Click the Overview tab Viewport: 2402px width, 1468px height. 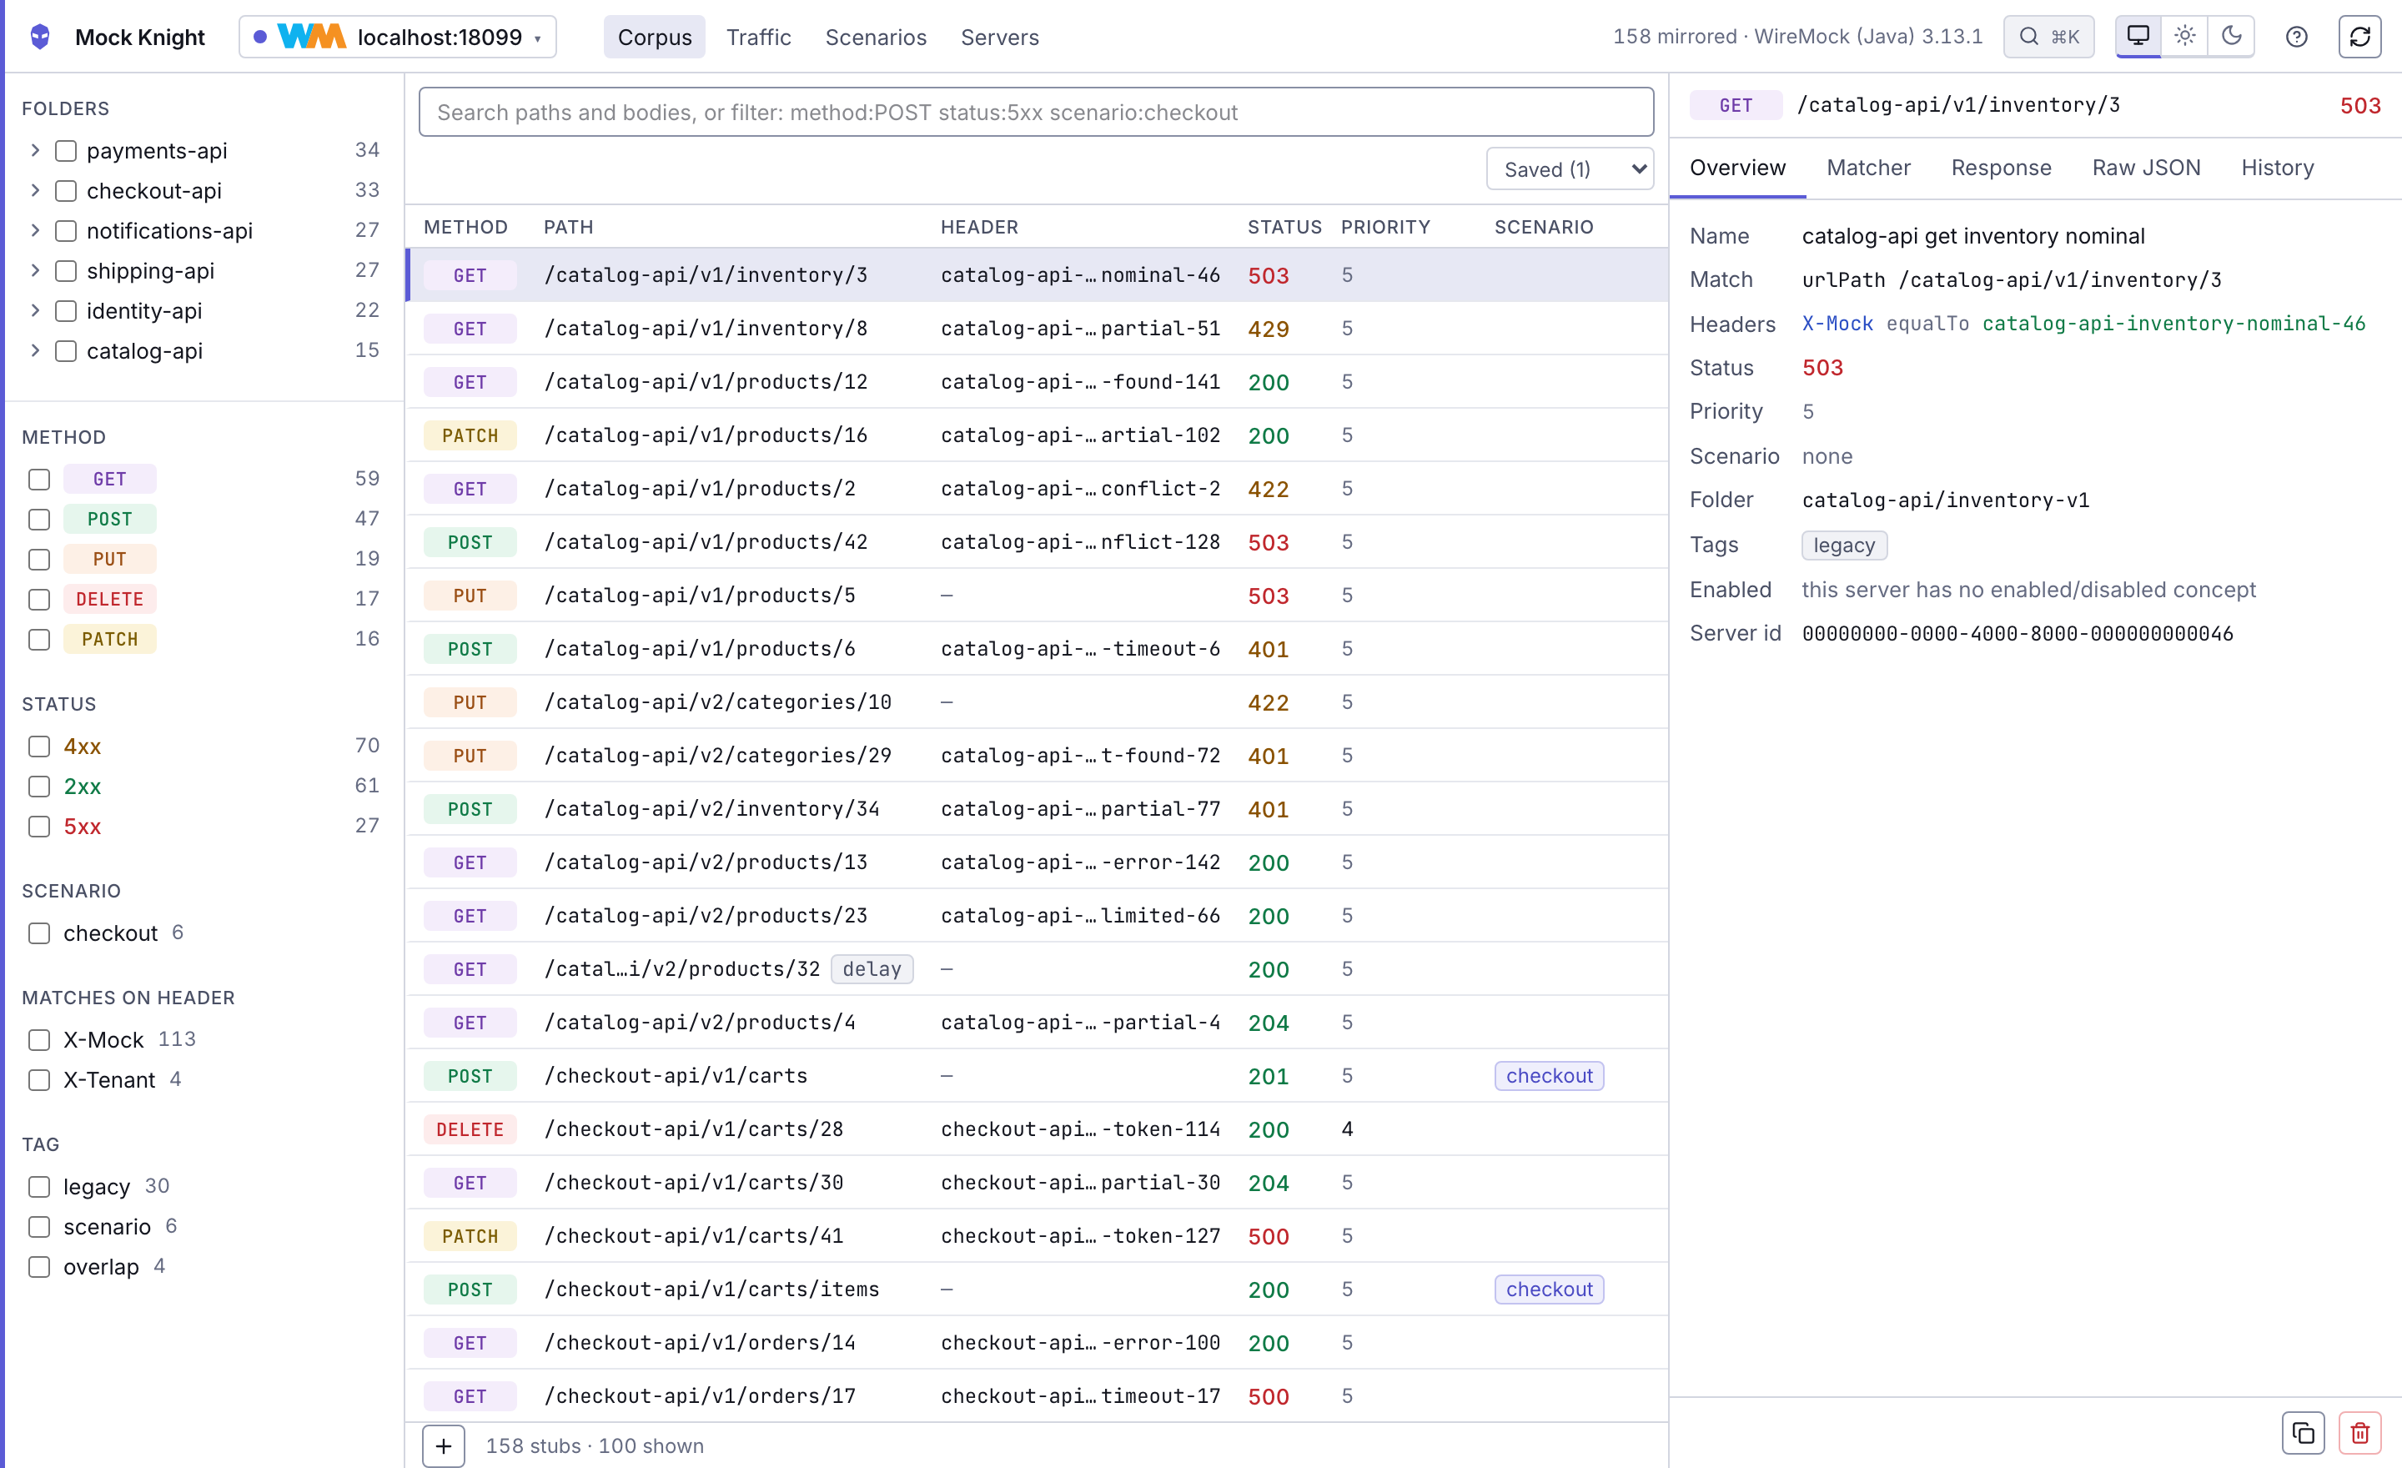tap(1737, 168)
